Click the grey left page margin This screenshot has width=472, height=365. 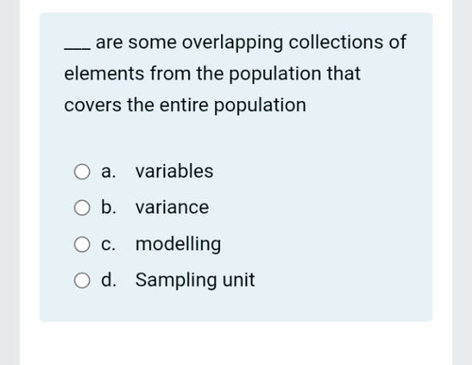[x=9, y=182]
